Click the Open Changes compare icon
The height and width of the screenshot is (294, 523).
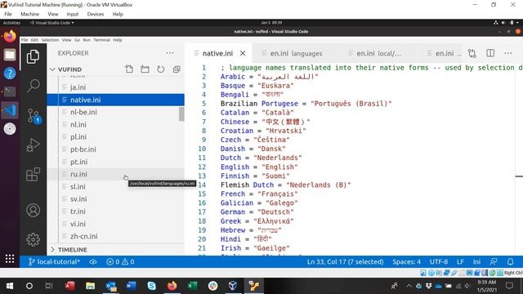click(472, 53)
